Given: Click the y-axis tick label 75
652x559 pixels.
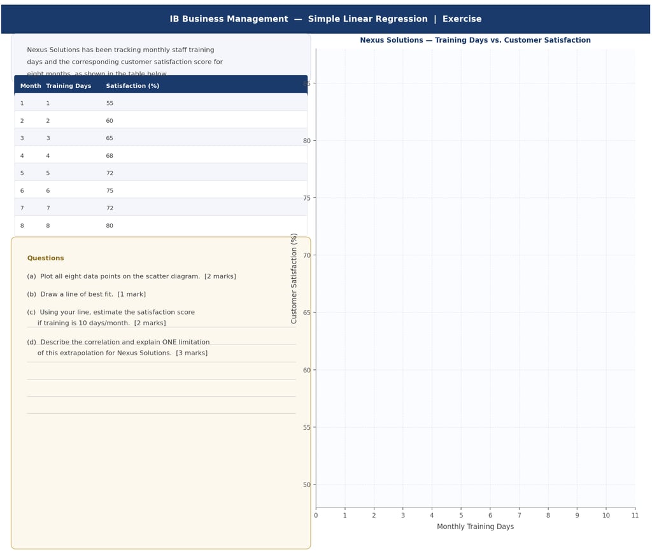Looking at the screenshot, I should click(x=307, y=198).
